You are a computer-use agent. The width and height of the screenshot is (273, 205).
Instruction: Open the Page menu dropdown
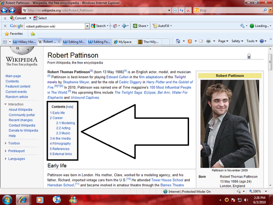[x=223, y=41]
